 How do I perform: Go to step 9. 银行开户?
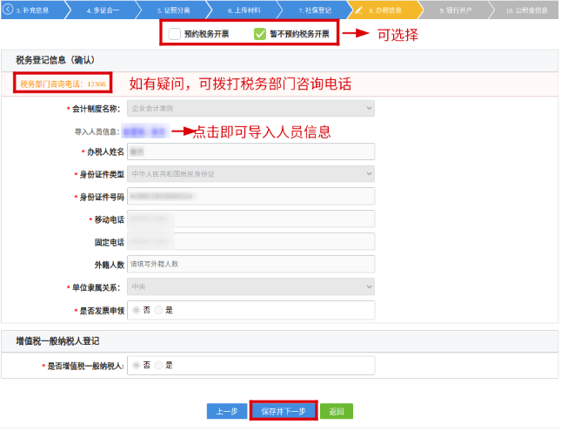point(456,10)
